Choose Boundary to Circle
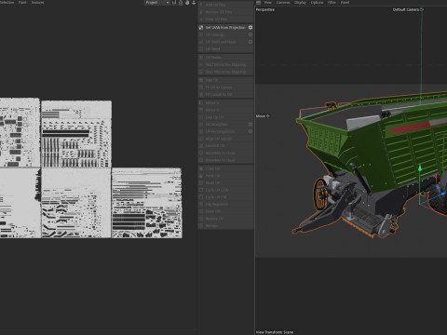The image size is (447, 335). [x=225, y=153]
